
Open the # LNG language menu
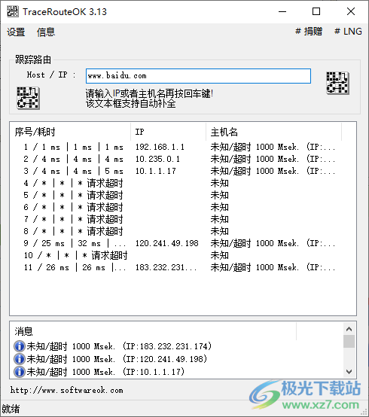click(x=348, y=32)
